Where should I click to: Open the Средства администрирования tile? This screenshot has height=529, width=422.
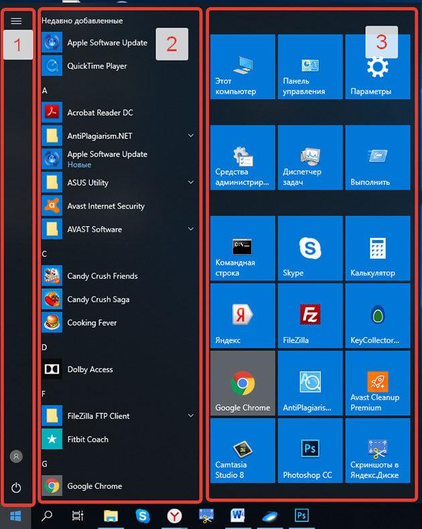(x=242, y=158)
